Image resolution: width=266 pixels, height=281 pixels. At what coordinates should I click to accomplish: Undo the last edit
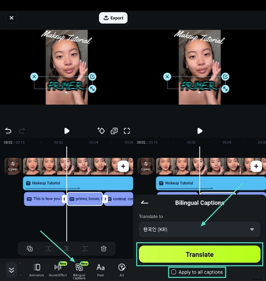[x=8, y=131]
